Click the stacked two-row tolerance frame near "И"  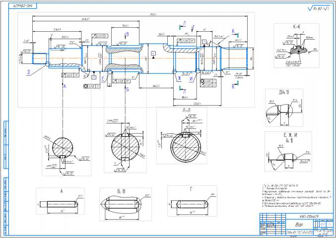pyautogui.click(x=208, y=83)
